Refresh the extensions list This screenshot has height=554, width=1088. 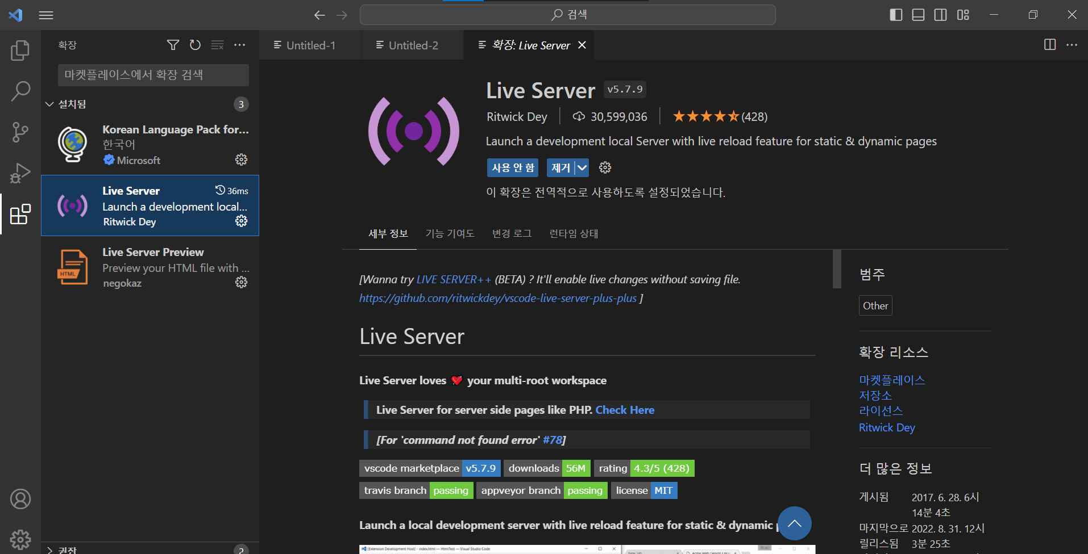pos(195,45)
